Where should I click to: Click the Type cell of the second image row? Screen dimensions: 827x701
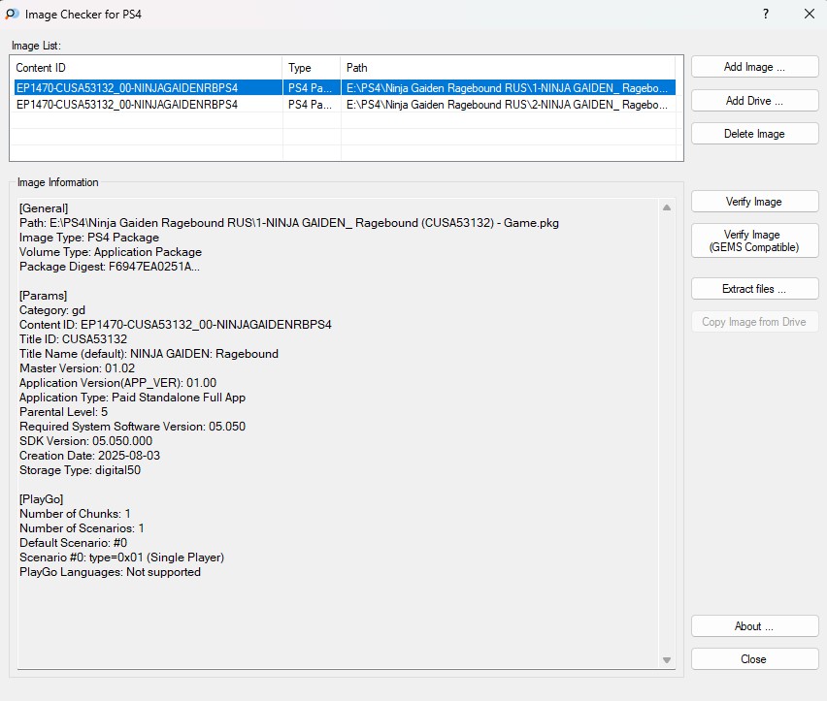311,105
